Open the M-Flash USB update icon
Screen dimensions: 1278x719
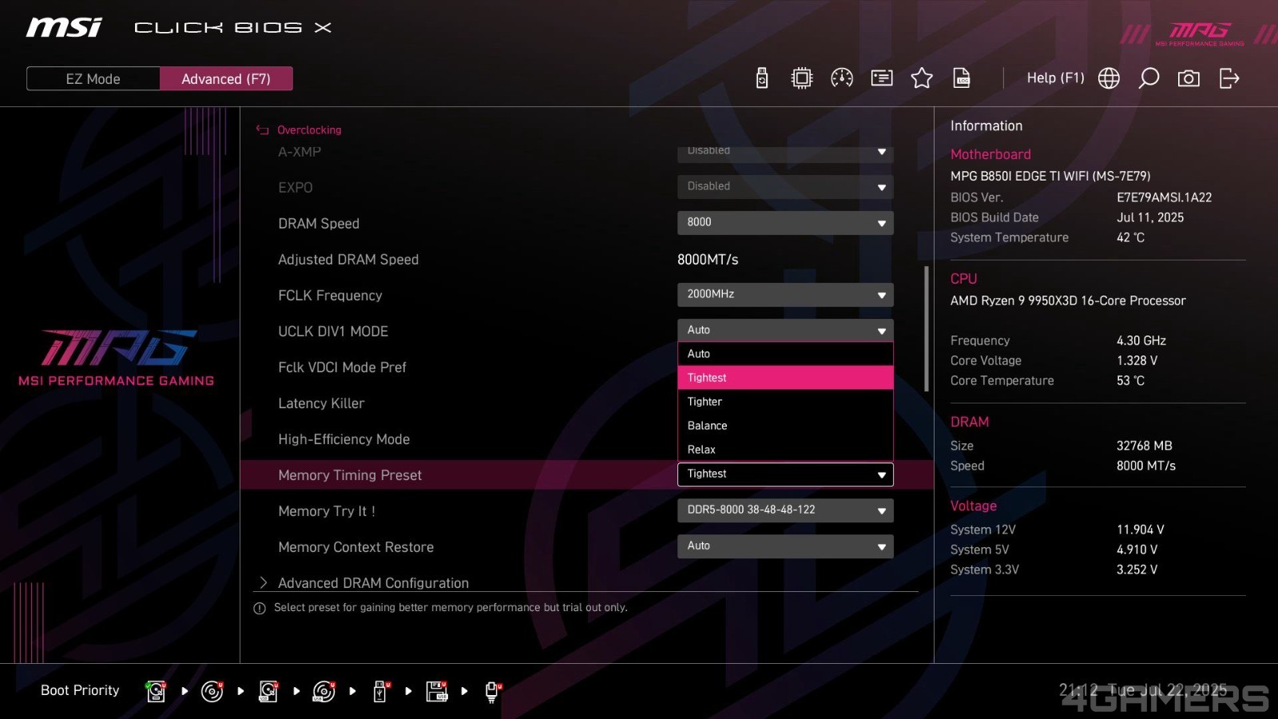tap(762, 77)
